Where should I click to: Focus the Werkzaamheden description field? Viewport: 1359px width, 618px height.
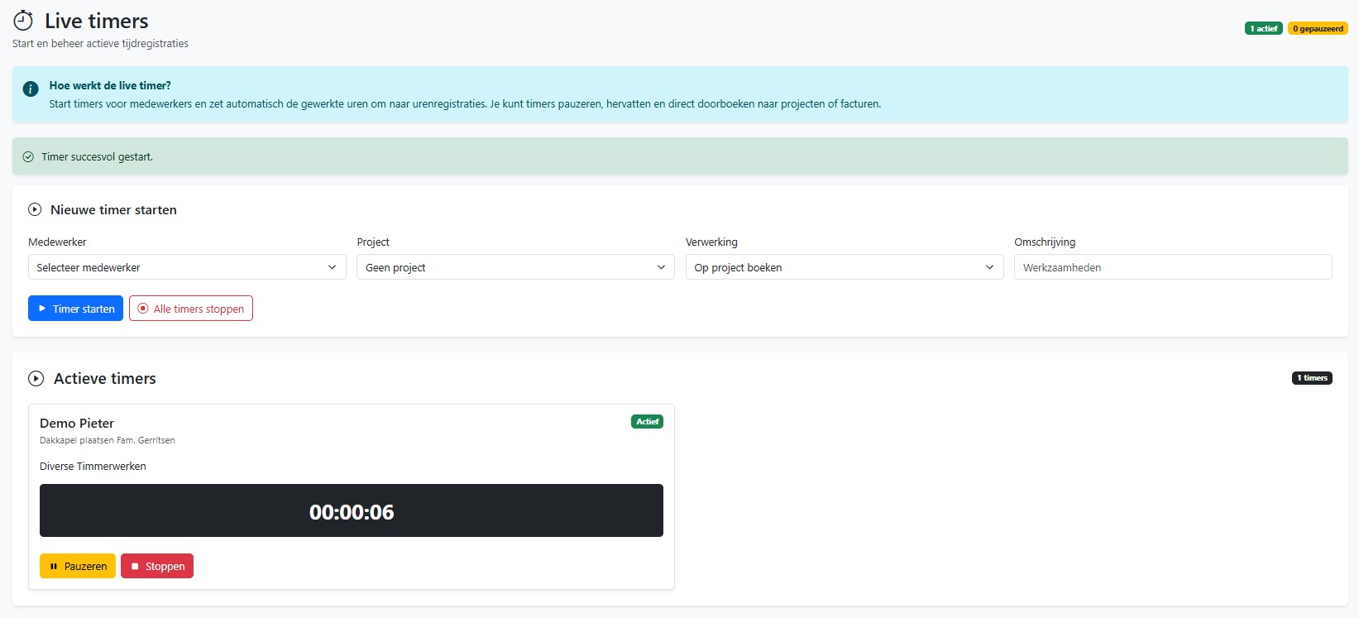tap(1173, 267)
